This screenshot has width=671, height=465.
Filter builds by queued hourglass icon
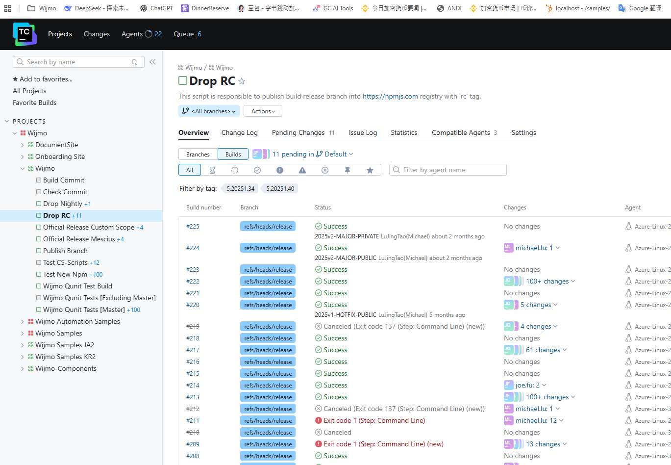(x=212, y=170)
